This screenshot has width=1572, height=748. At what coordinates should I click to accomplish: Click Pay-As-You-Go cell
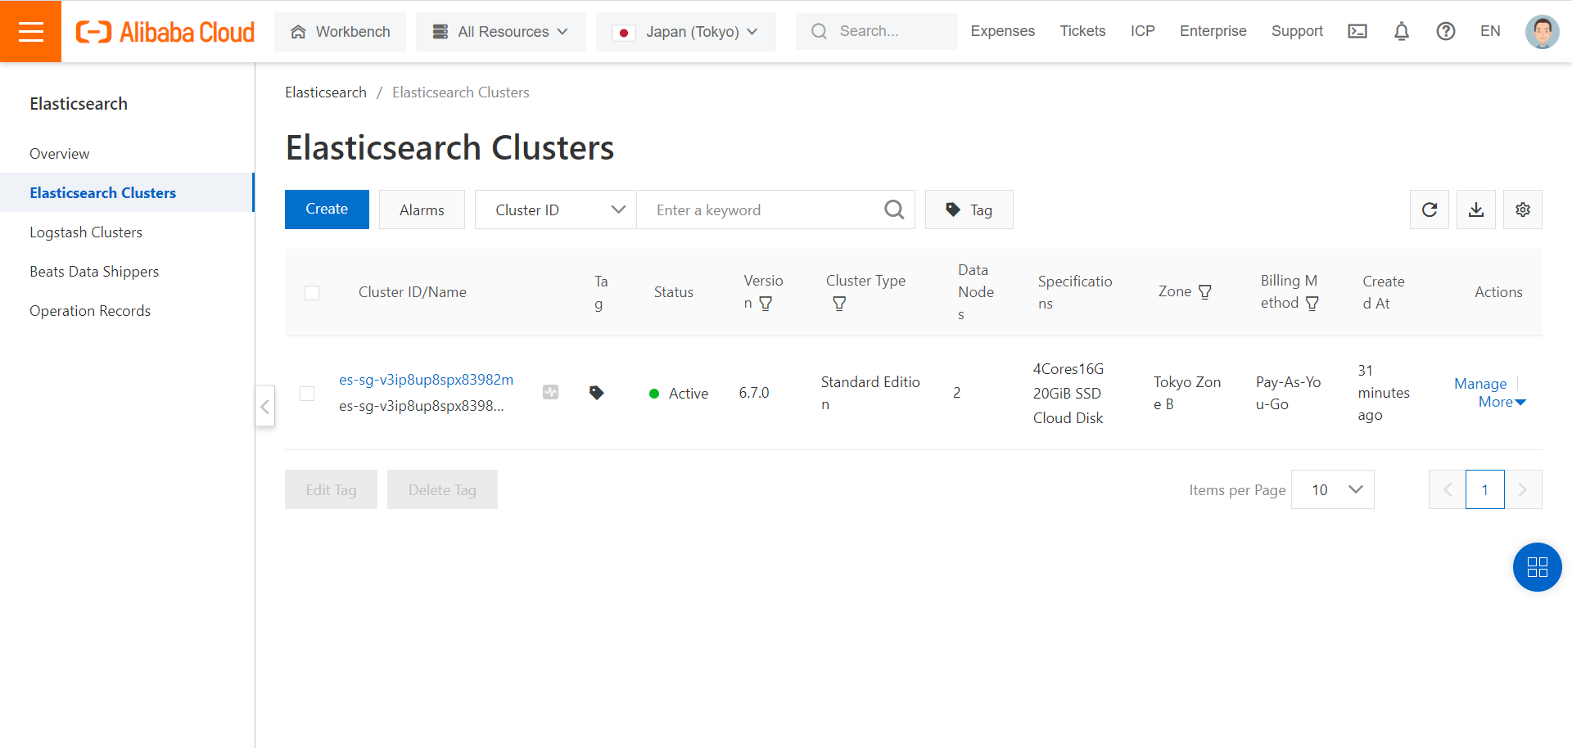coord(1289,393)
